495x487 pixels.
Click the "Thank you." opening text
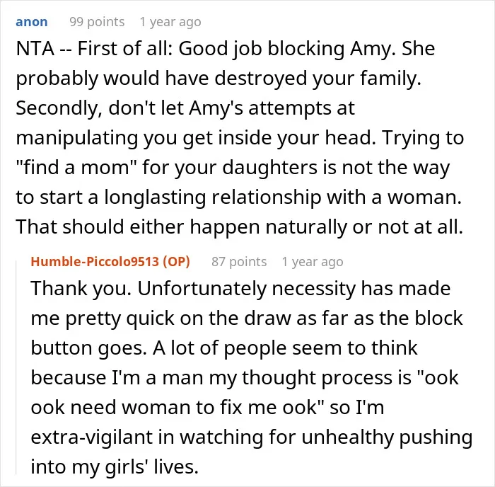point(81,289)
